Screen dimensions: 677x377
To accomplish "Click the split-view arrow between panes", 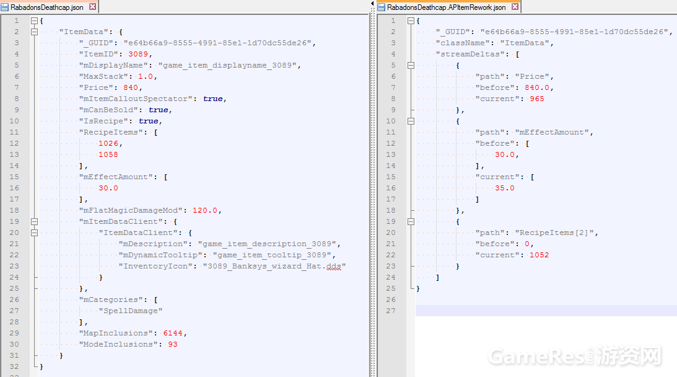I will click(x=372, y=4).
